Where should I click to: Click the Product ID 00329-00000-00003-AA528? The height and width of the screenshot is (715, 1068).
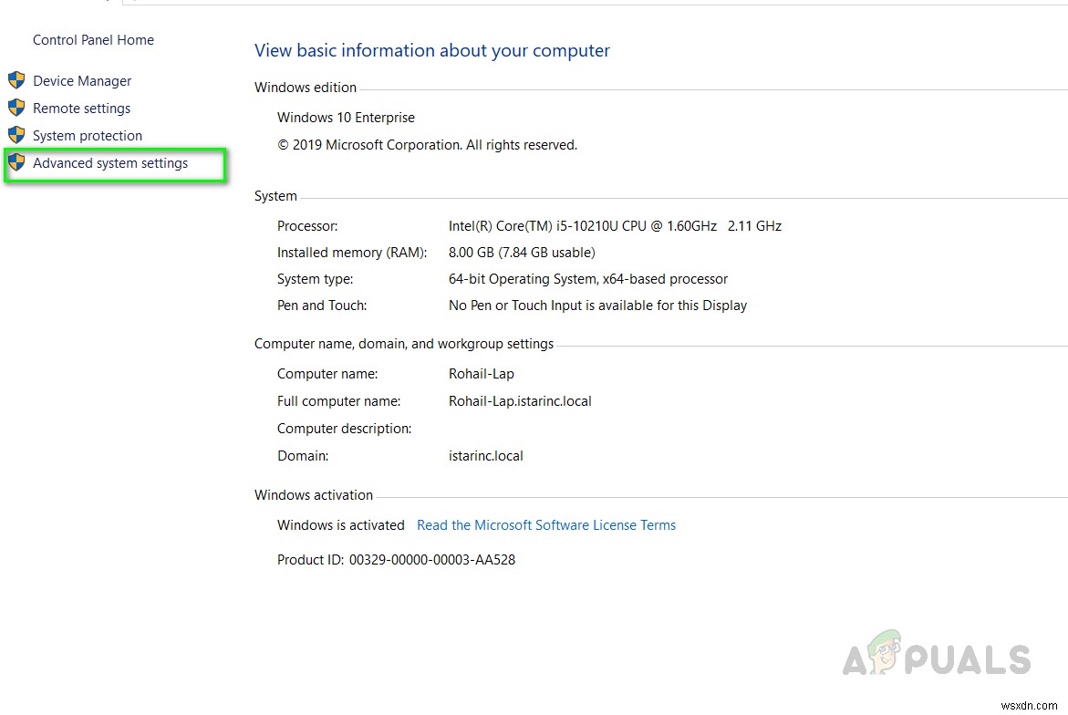(431, 560)
